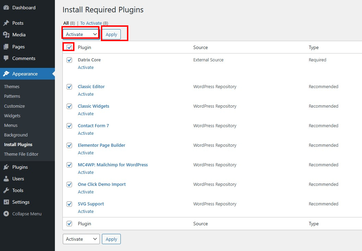Click Activate under Elementor Page Builder
The height and width of the screenshot is (251, 362).
click(x=86, y=153)
